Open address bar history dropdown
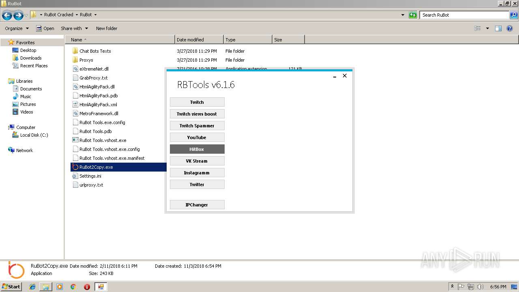The width and height of the screenshot is (519, 292). tap(403, 15)
